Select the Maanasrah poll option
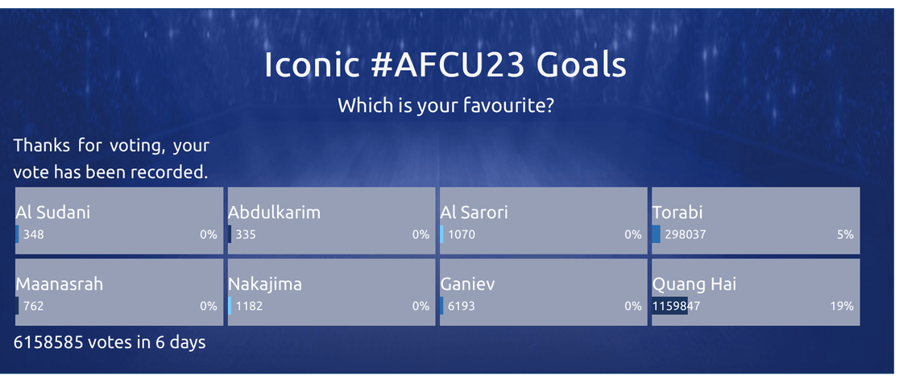The image size is (899, 380). pyautogui.click(x=118, y=292)
